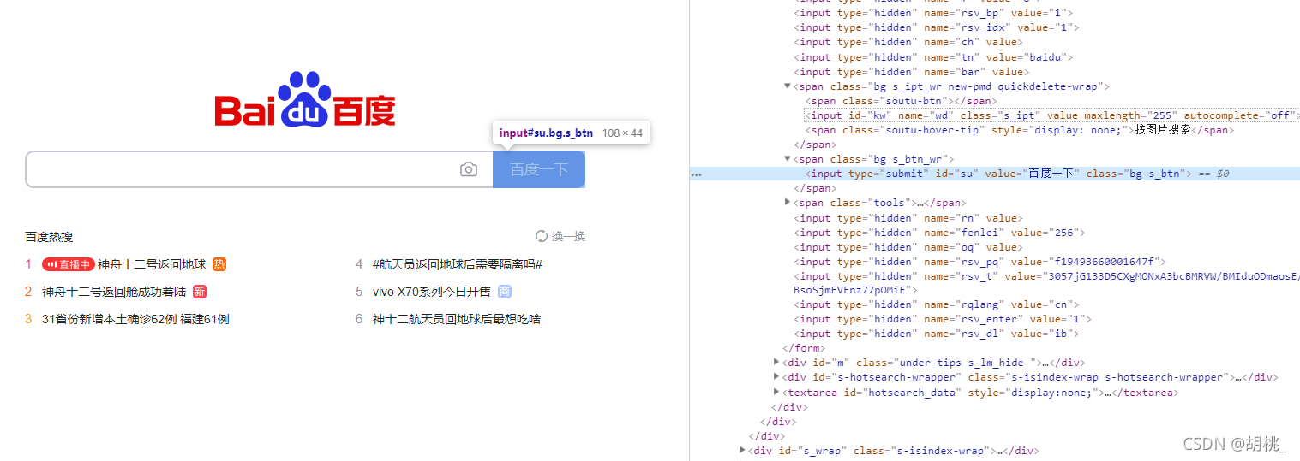Expand the div id m node
The height and width of the screenshot is (461, 1300).
(x=776, y=363)
